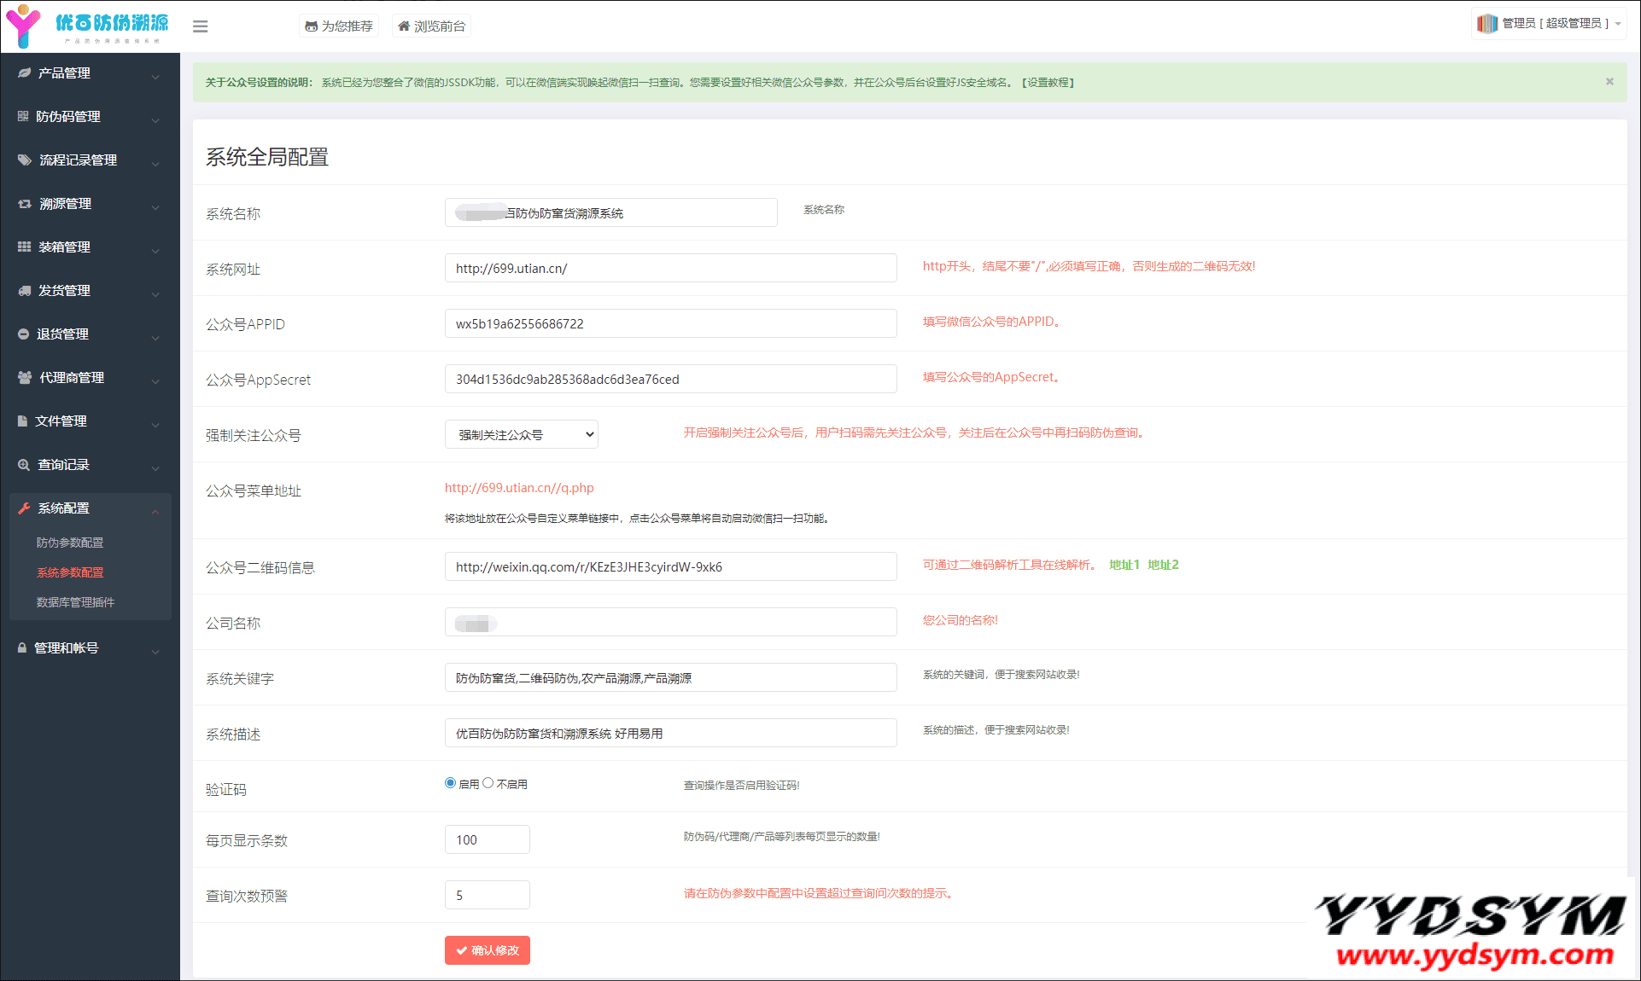The width and height of the screenshot is (1641, 981).
Task: Collapse the 系统配置 menu chevron
Action: (x=155, y=512)
